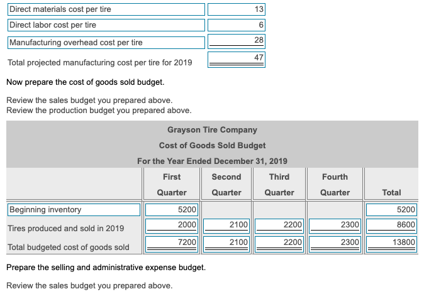Click 'Total projected manufacturing cost per tire for 2019' text
The width and height of the screenshot is (424, 294).
tap(100, 63)
